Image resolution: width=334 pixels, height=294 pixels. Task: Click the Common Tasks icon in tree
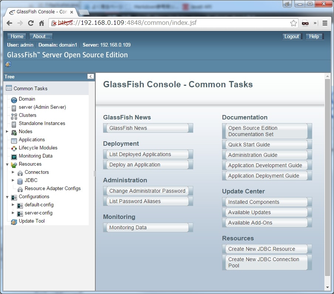tap(9, 88)
